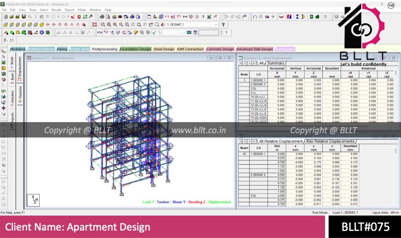Select the All Relative Displacement tab

pyautogui.click(x=281, y=141)
